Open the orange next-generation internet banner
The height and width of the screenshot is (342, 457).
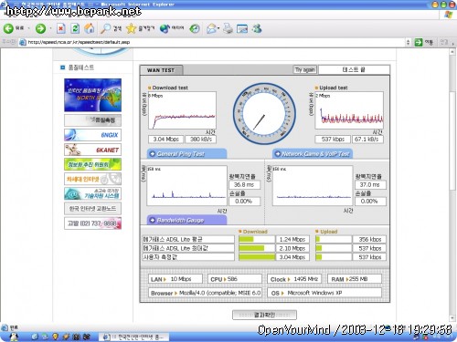click(x=92, y=179)
